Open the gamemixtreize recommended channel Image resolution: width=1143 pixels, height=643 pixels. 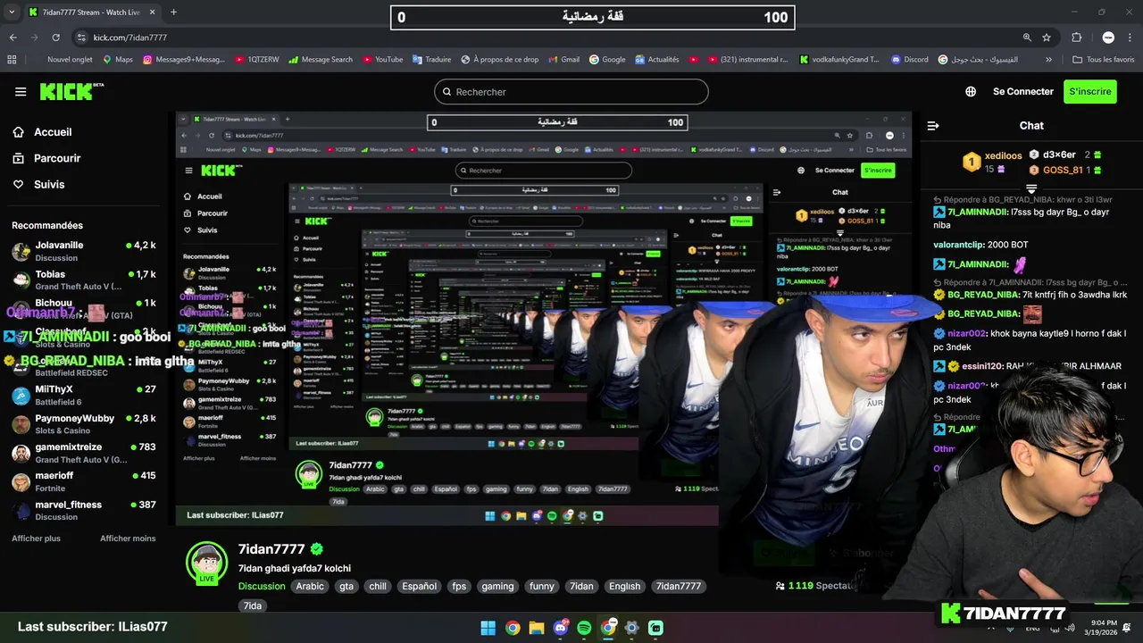point(84,453)
